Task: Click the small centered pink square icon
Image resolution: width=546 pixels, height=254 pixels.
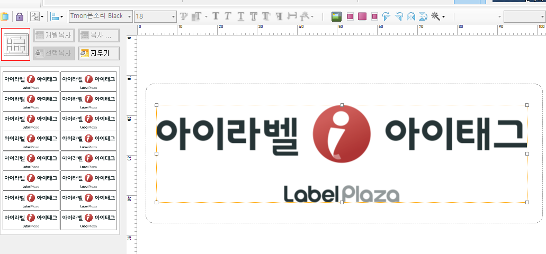Action: pos(374,16)
